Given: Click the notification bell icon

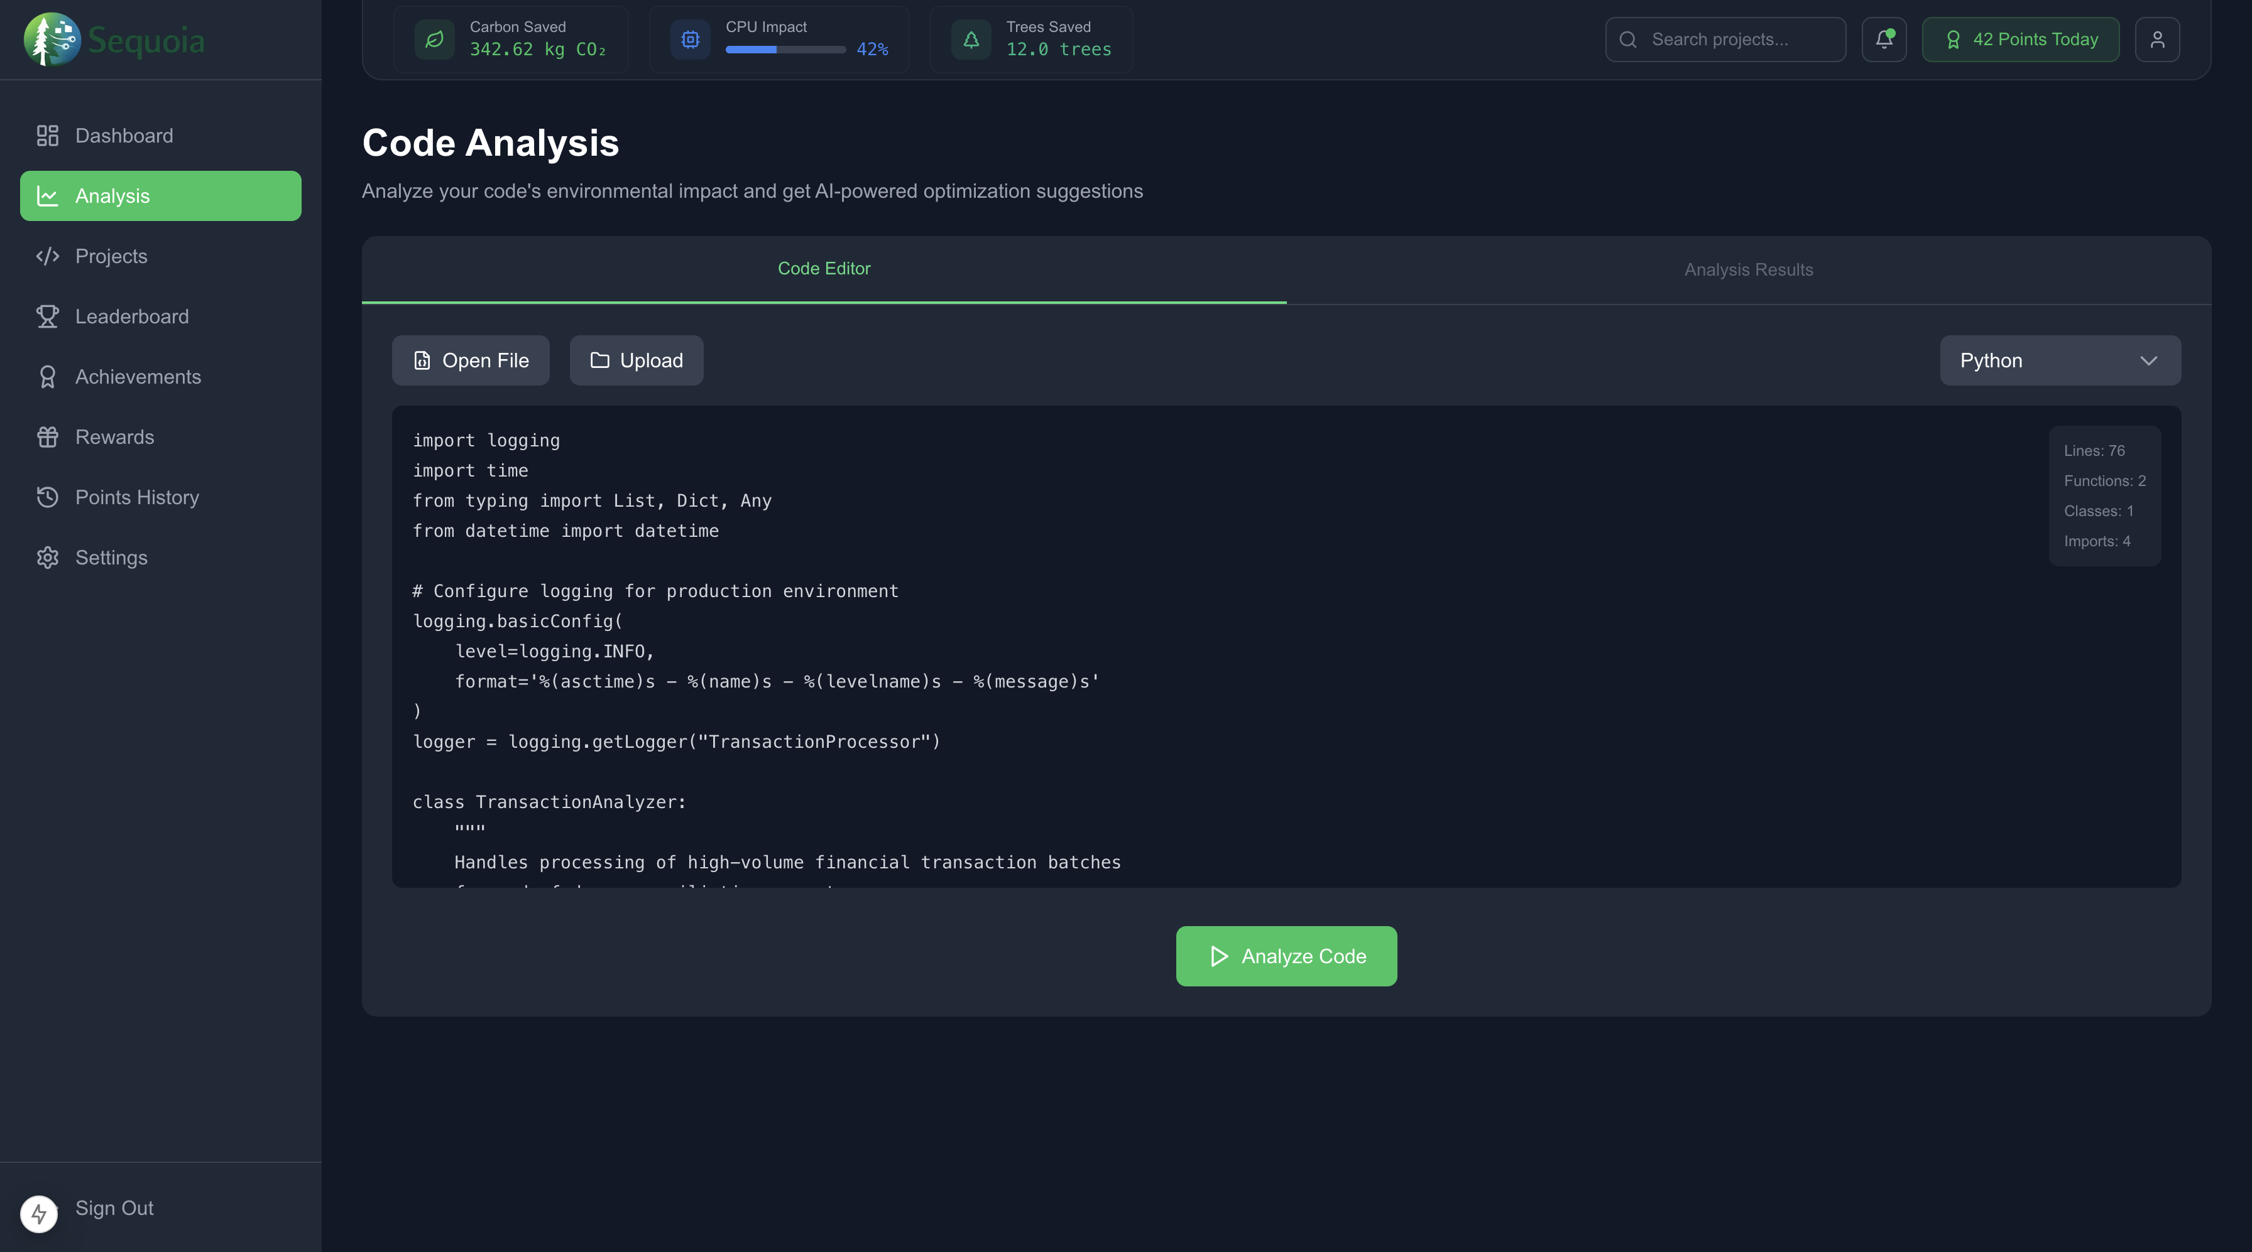Looking at the screenshot, I should point(1883,40).
